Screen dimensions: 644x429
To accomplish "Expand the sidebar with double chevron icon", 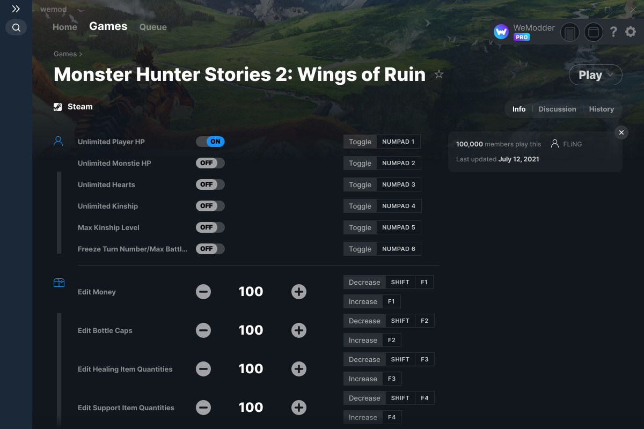I will point(16,9).
